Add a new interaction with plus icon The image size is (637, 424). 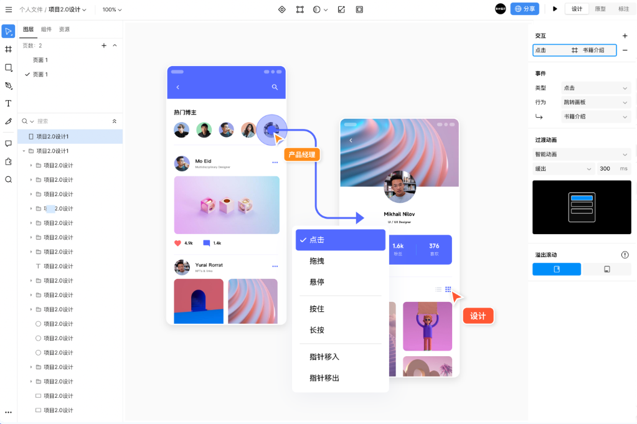[x=625, y=35]
